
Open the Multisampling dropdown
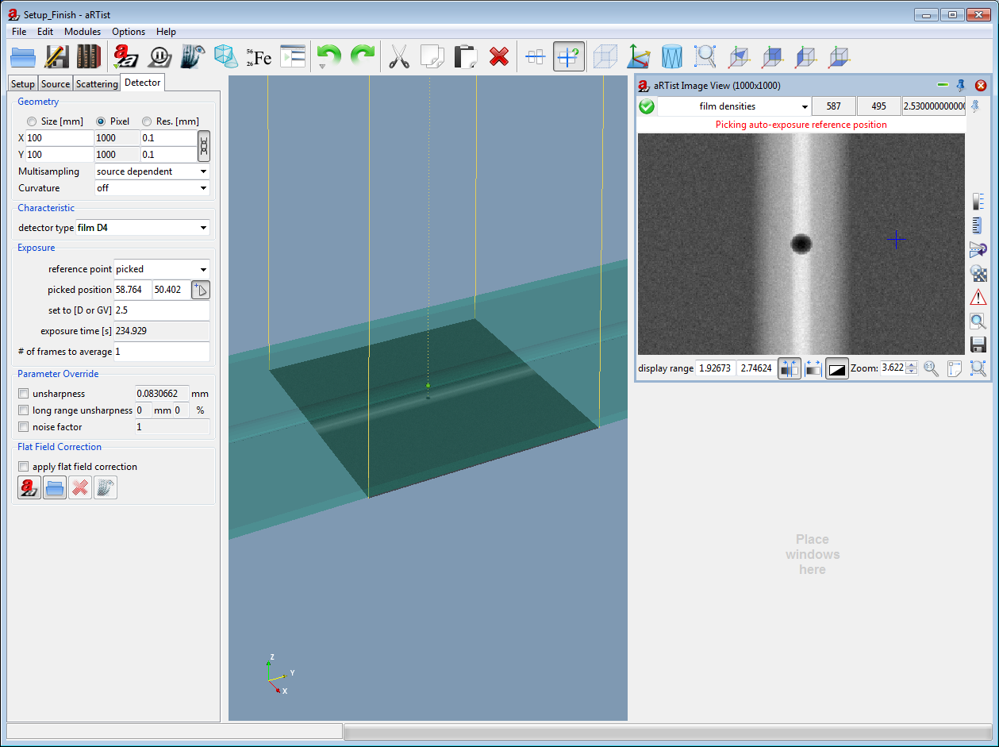coord(152,171)
